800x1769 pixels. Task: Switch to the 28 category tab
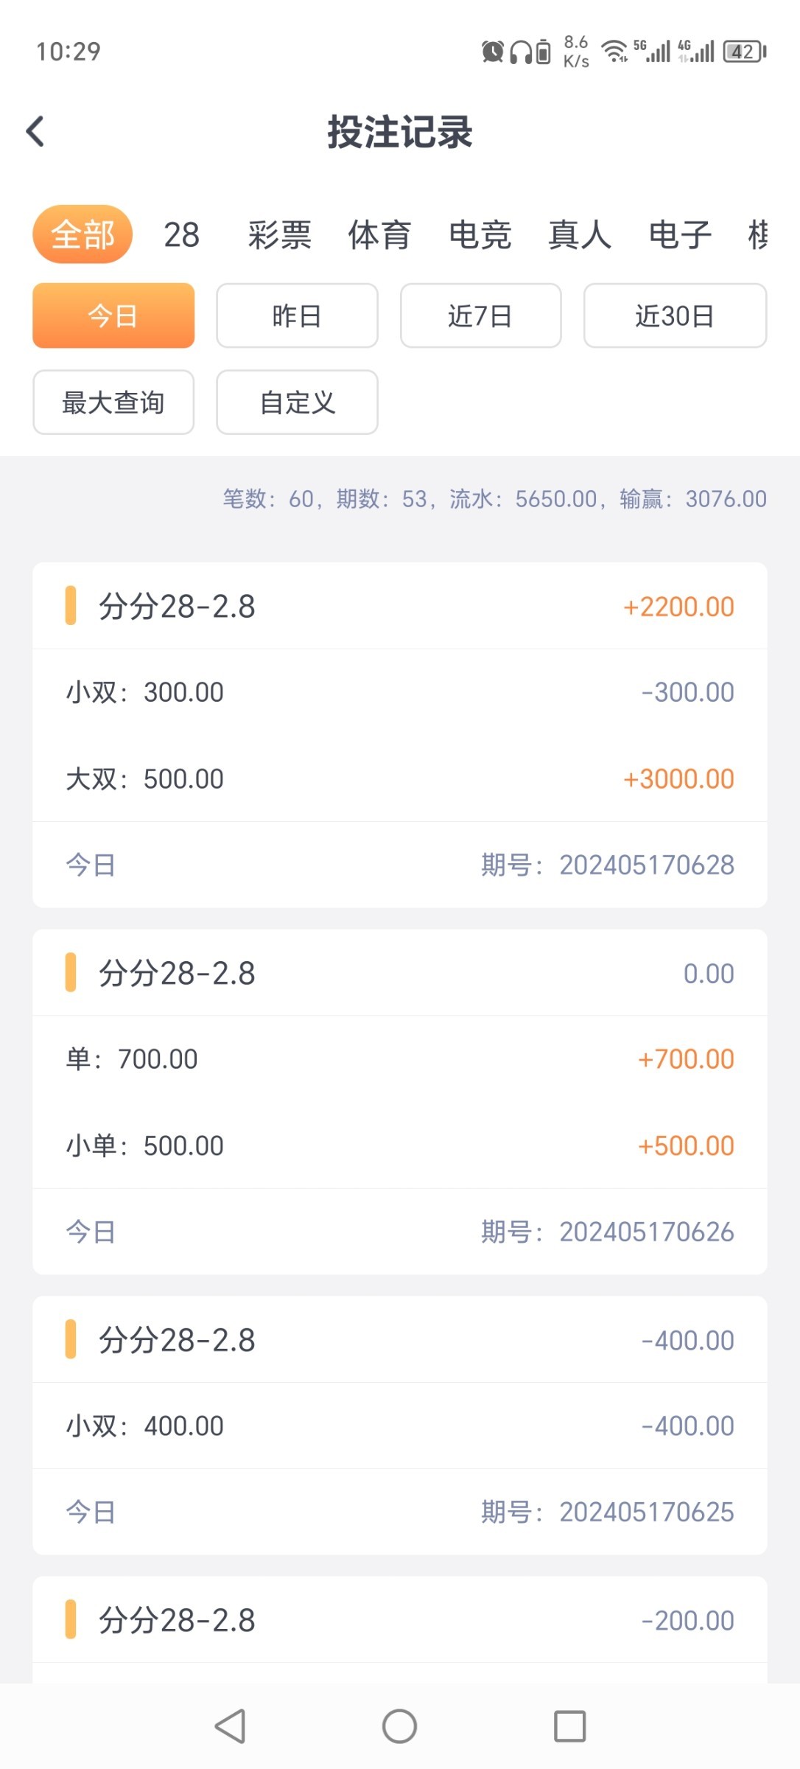[181, 235]
